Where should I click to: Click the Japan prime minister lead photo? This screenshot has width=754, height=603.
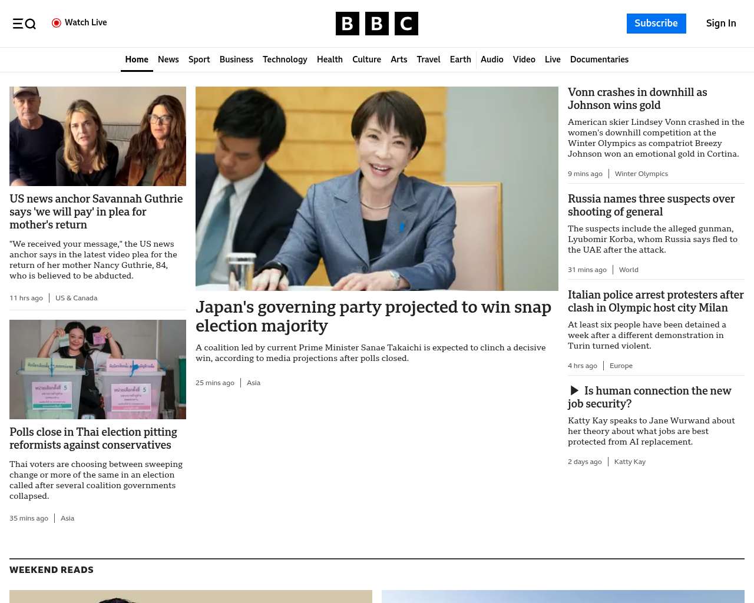click(376, 188)
